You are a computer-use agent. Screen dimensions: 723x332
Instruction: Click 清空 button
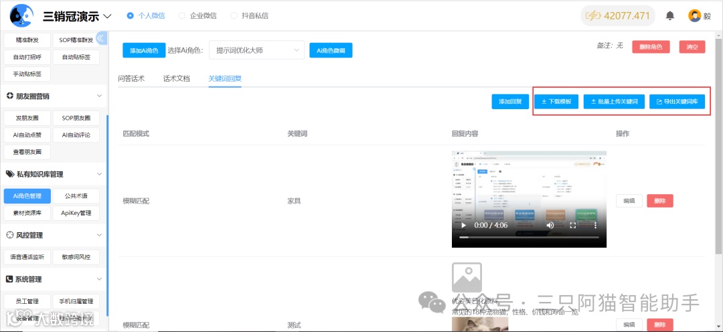(692, 47)
